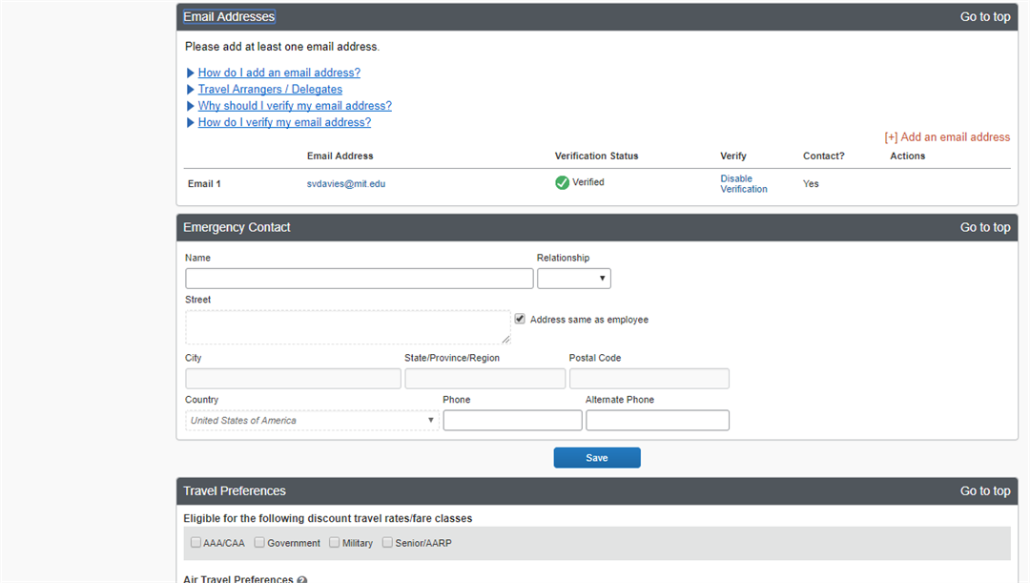The image size is (1030, 583).
Task: Expand the Travel Arrangers / Delegates topic
Action: coord(270,90)
